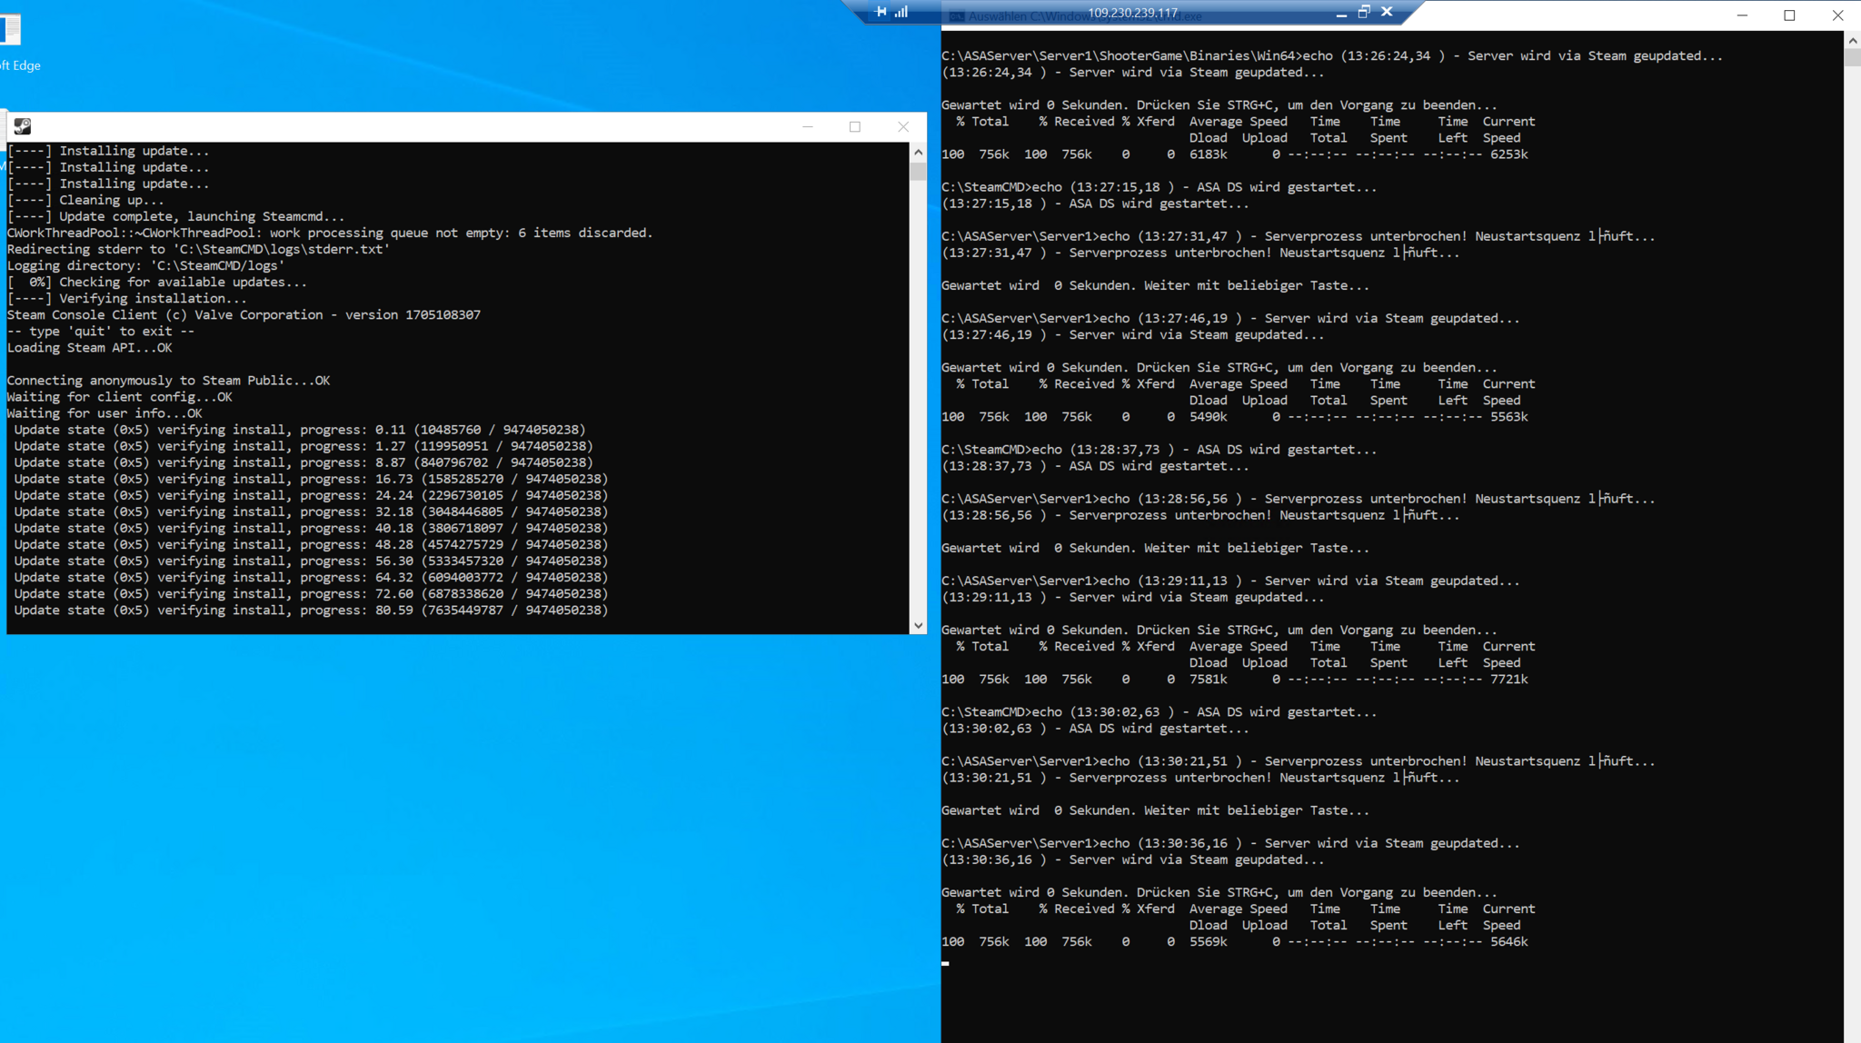Minimize the SteamCMD console window
The height and width of the screenshot is (1043, 1861).
808,127
